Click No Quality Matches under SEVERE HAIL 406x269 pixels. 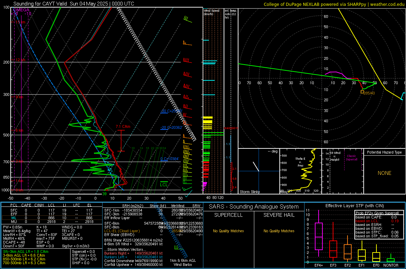(x=279, y=231)
